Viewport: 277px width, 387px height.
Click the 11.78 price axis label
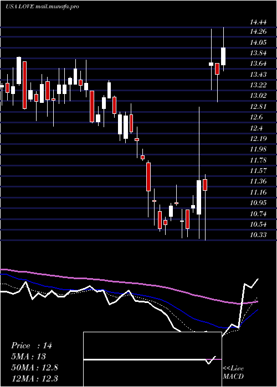(258, 160)
